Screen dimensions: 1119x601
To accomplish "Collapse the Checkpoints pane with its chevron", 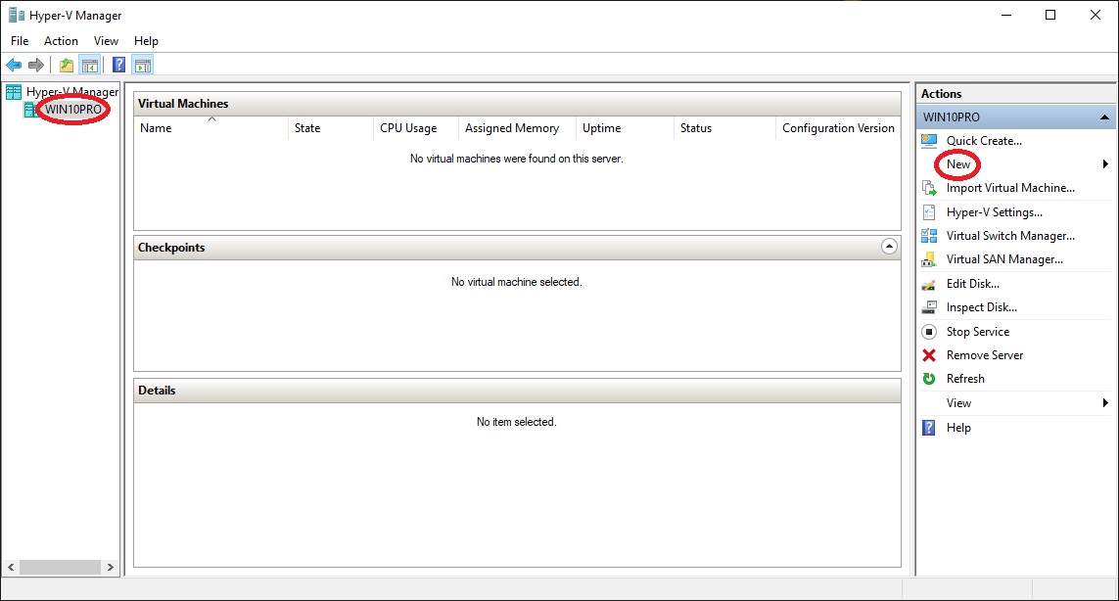I will pos(889,247).
